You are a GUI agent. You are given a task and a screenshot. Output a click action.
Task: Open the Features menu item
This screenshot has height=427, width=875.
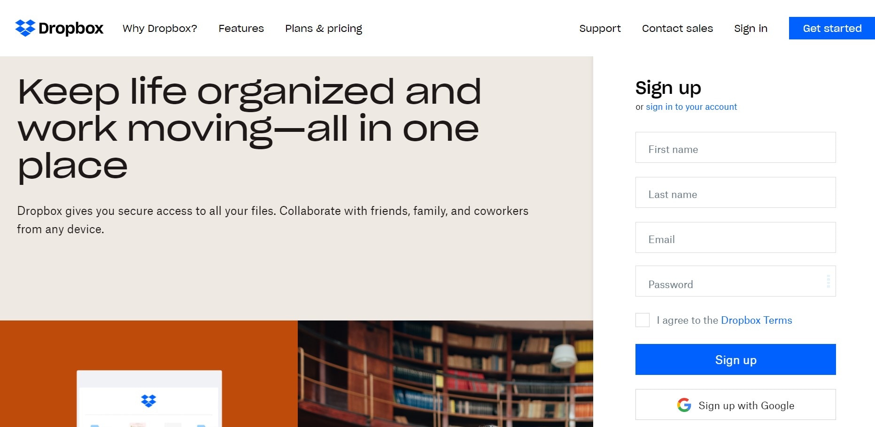click(241, 28)
